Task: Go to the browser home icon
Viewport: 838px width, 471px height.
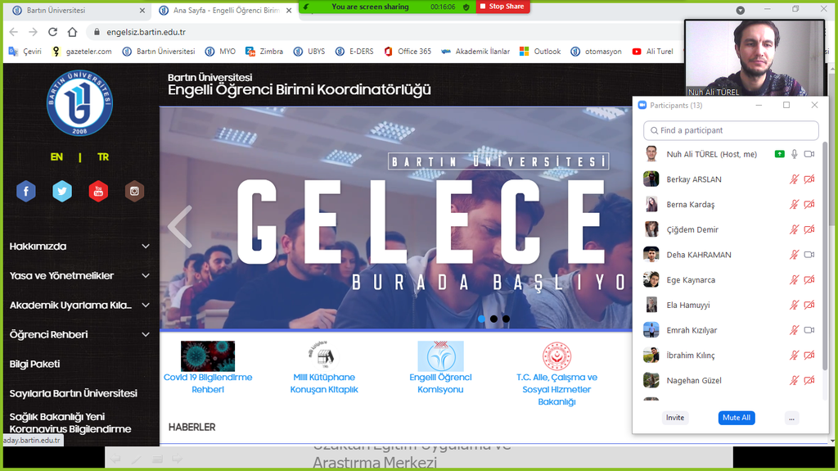Action: point(72,32)
